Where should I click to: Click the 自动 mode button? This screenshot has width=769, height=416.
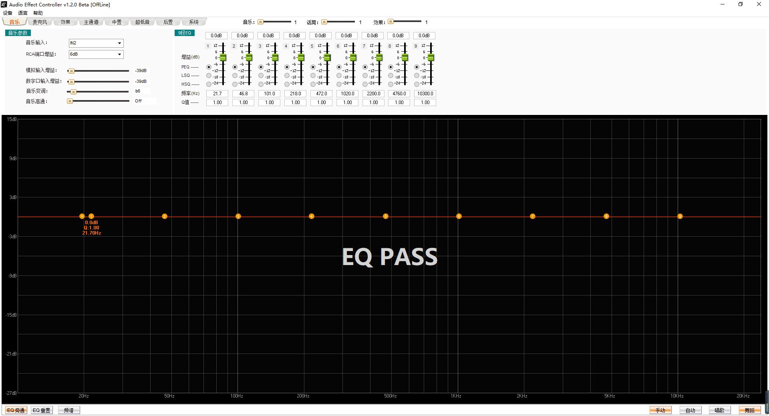[x=690, y=410]
